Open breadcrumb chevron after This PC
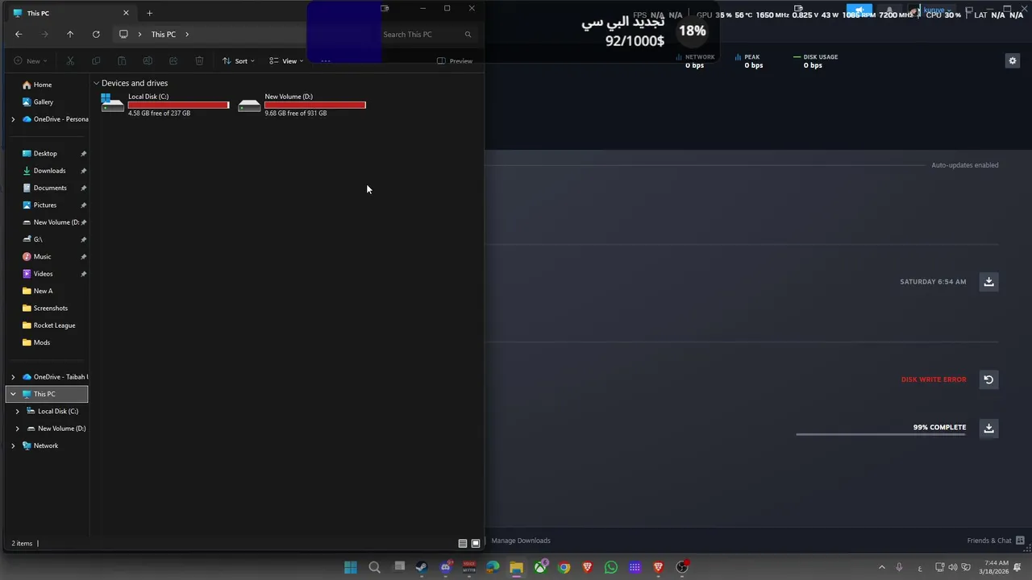 pos(187,34)
